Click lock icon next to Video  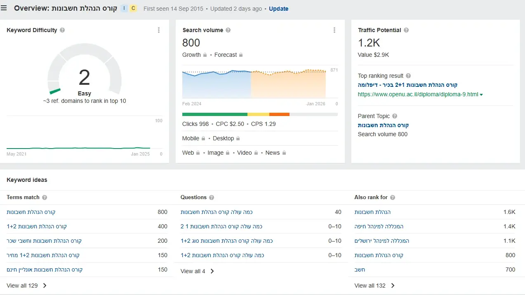(256, 153)
